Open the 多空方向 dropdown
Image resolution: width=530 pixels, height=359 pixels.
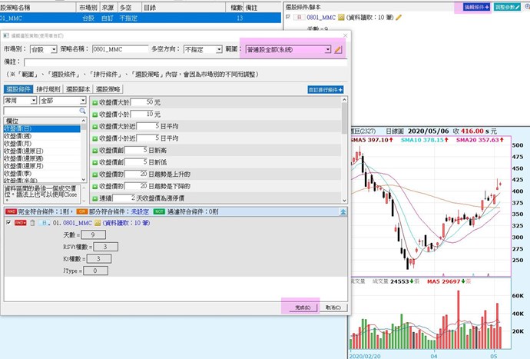[204, 49]
